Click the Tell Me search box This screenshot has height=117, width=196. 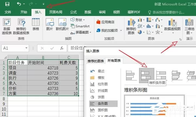point(166,12)
